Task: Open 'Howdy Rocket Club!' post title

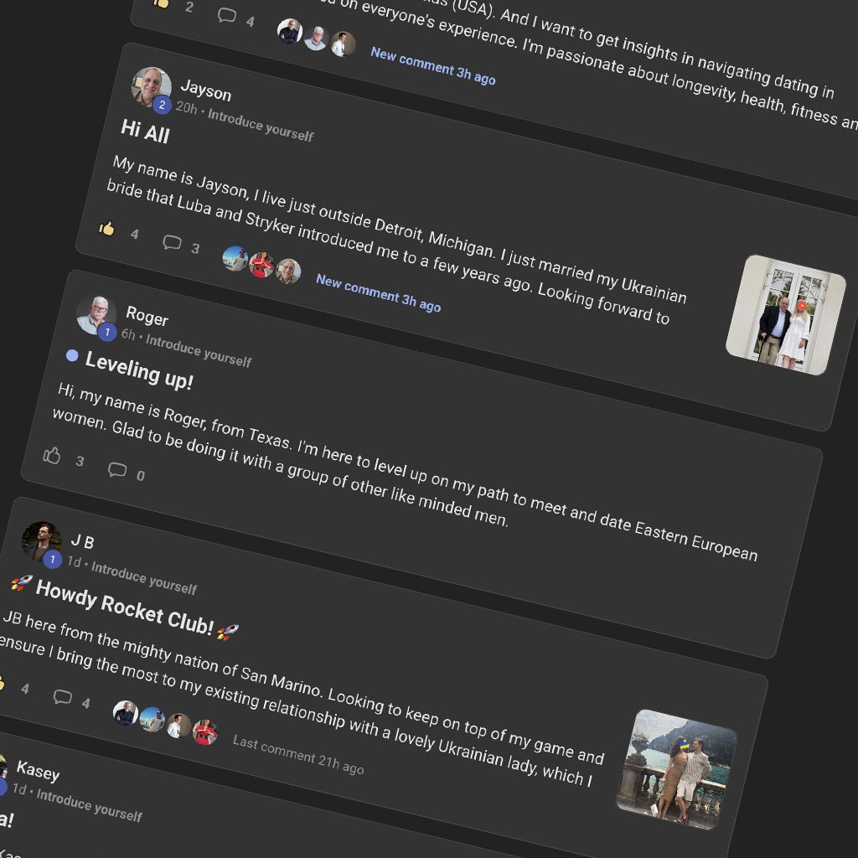Action: click(x=124, y=607)
